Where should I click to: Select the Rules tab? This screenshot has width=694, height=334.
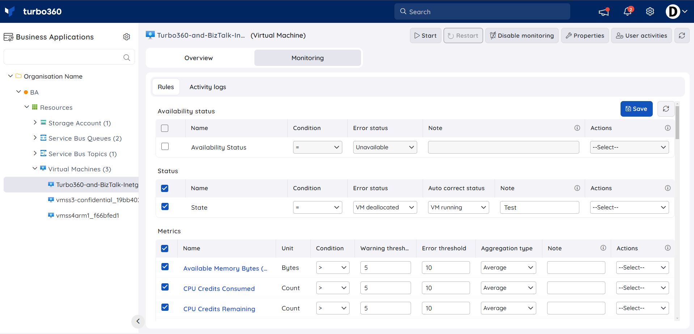pos(166,87)
